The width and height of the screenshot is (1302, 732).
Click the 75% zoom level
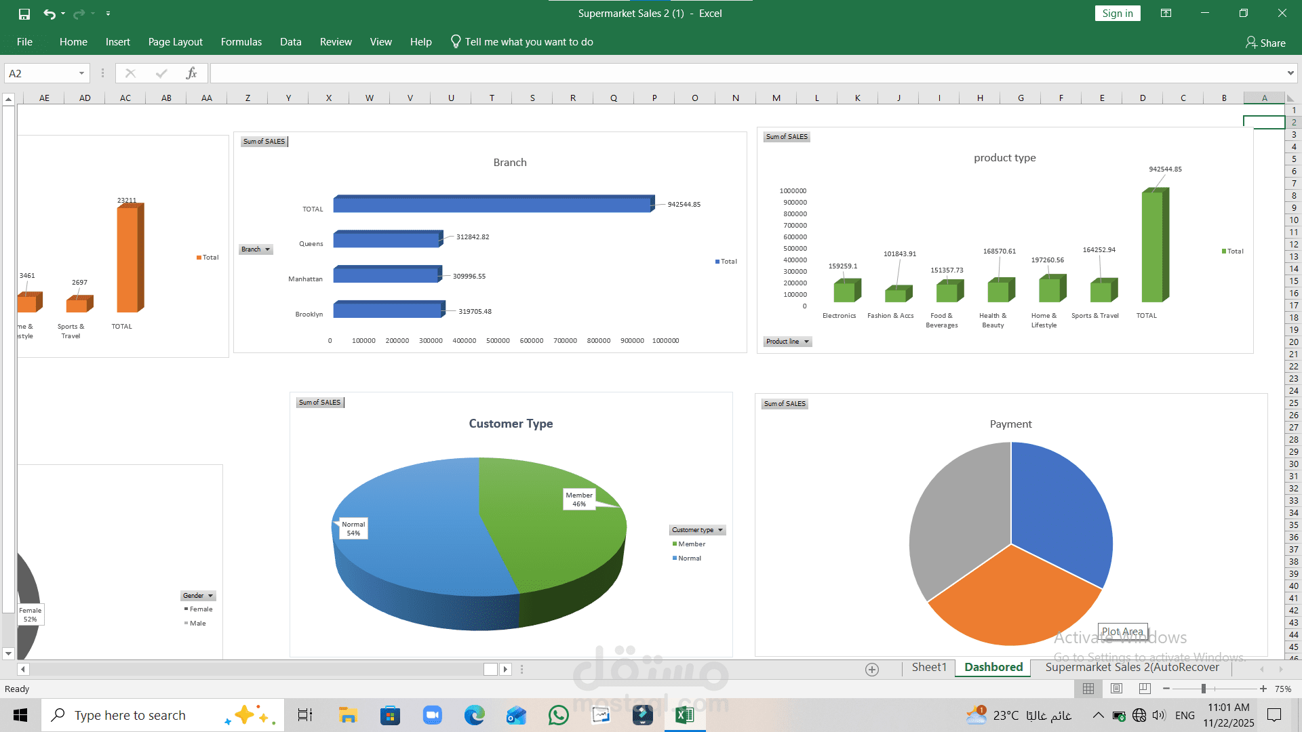tap(1283, 689)
